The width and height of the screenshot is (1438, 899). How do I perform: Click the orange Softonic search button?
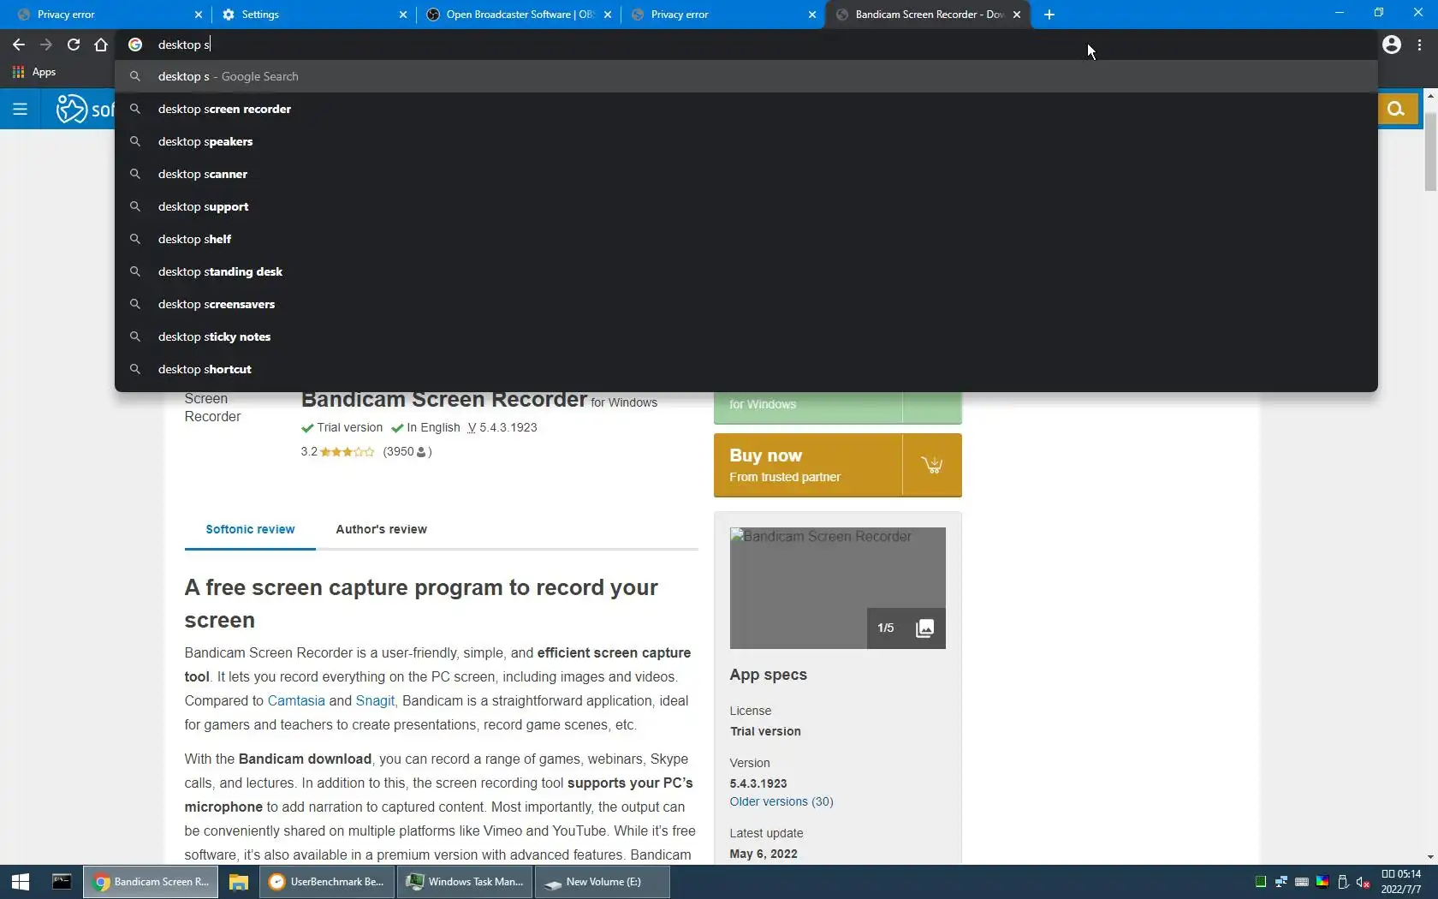tap(1397, 109)
